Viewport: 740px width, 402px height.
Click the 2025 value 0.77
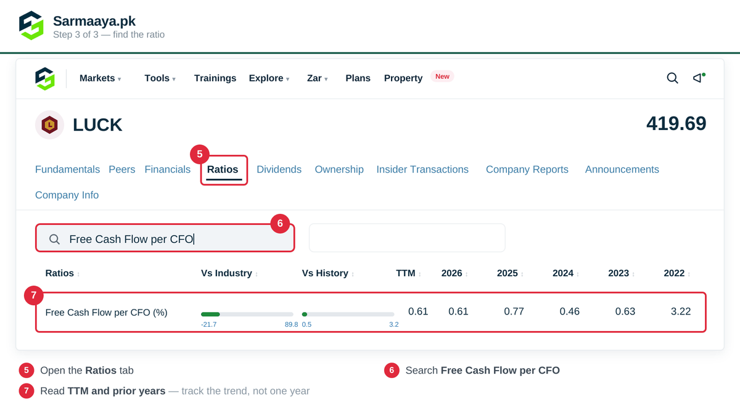click(x=514, y=311)
